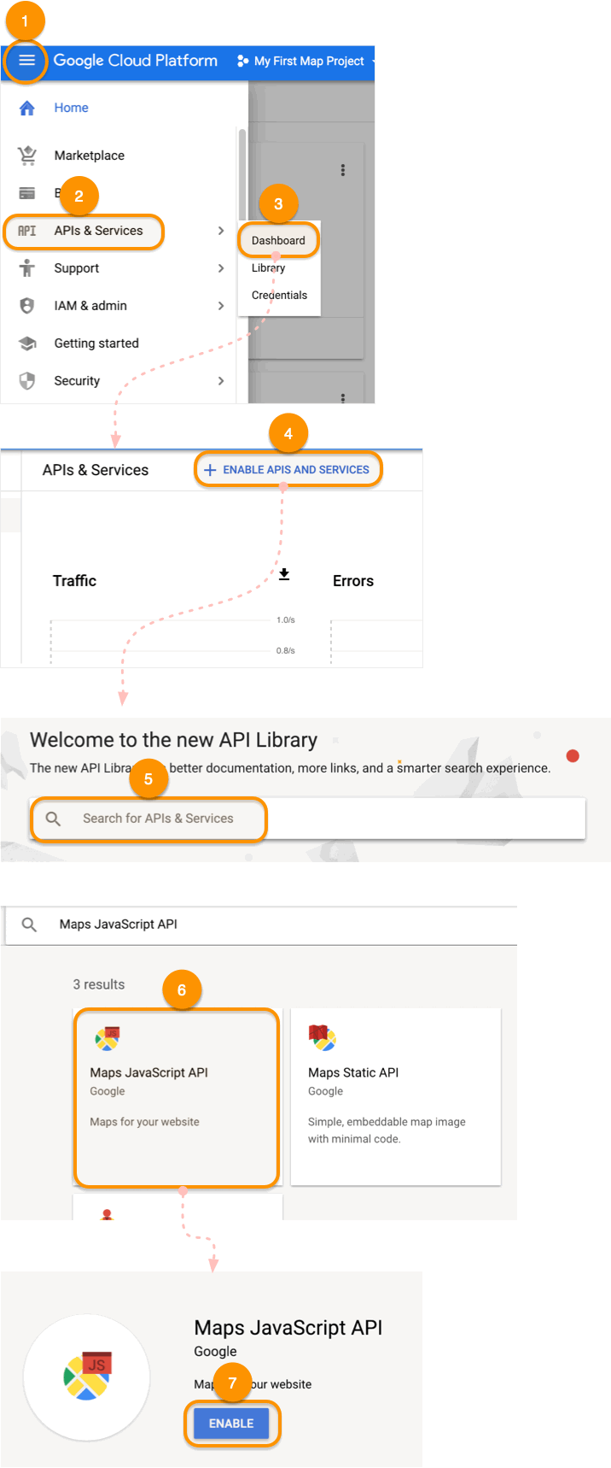Open the hamburger navigation menu

point(26,61)
